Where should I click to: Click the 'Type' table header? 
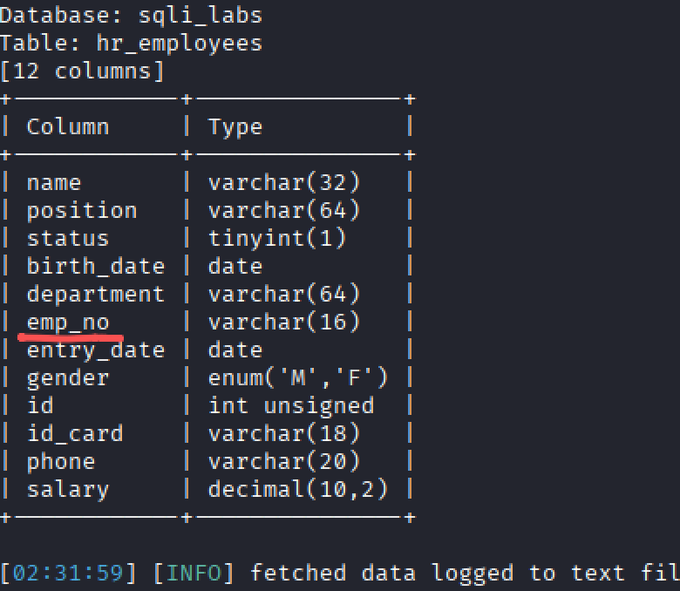pos(235,126)
